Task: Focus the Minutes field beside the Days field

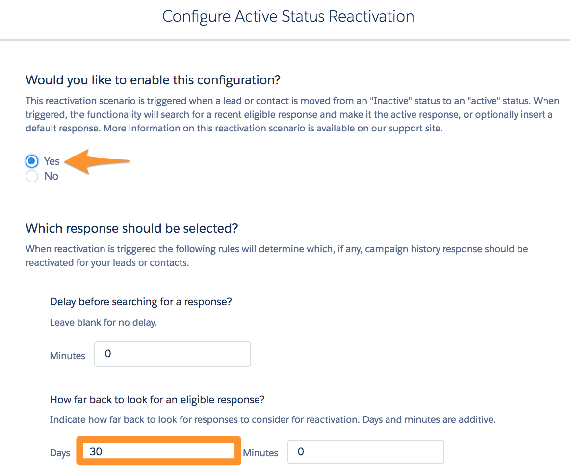Action: (x=366, y=452)
